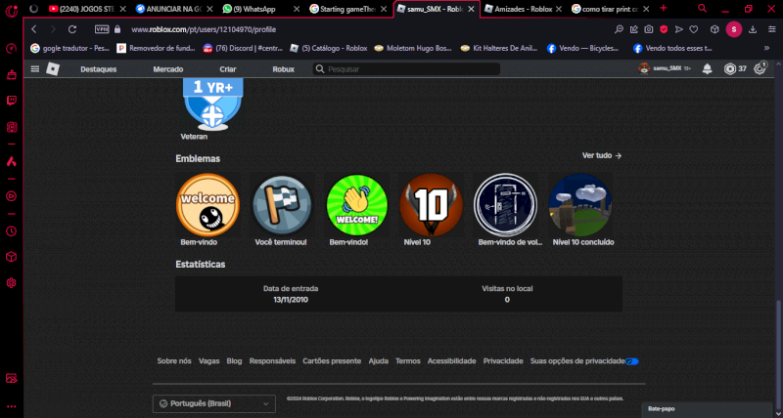The height and width of the screenshot is (418, 783).
Task: Open the Você terminou! flag badge
Action: point(282,205)
